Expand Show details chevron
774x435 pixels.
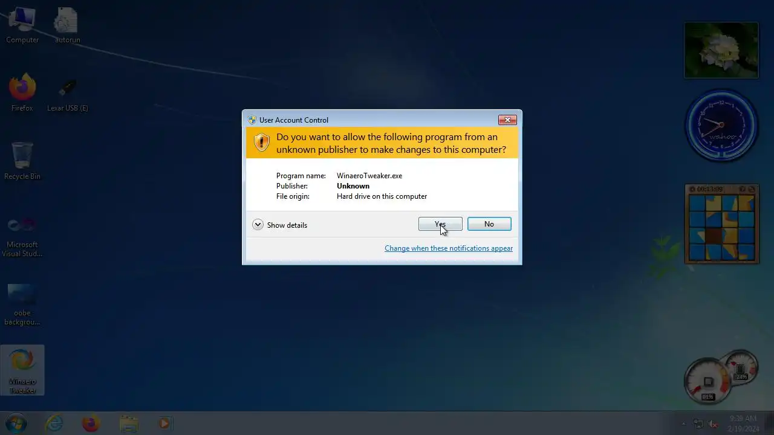(258, 225)
